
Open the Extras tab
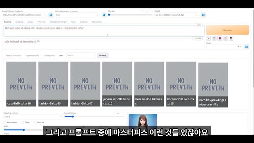click(x=30, y=22)
